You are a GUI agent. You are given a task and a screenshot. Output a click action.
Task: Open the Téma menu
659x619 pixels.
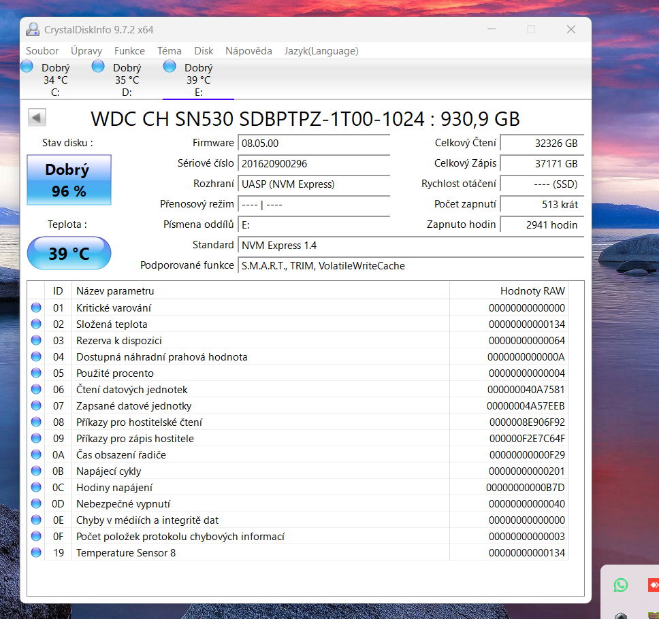tap(169, 50)
